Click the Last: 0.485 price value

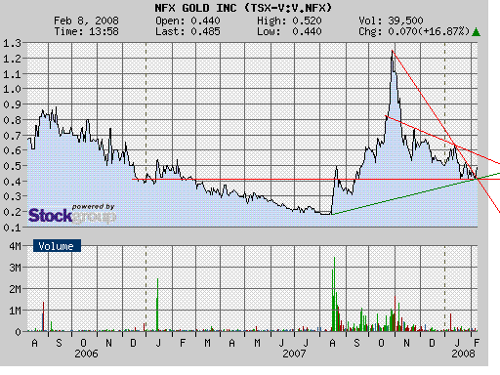(187, 31)
